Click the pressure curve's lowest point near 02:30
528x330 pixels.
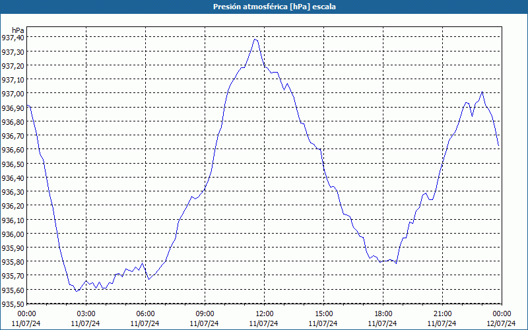click(x=77, y=291)
